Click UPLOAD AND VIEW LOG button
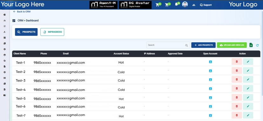Screen dimensions: 263x121 point(232,45)
